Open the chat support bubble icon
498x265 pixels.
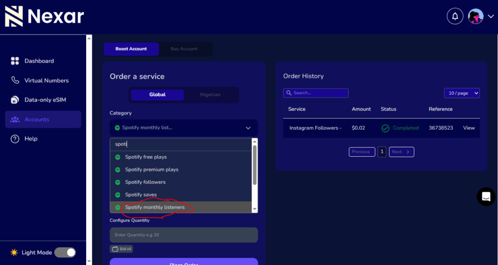[485, 197]
